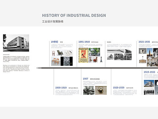Click the bentwood chair image
The image size is (158, 119).
(x=54, y=53)
